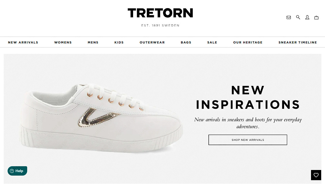Open the heart wishlist icon
Screen dimensions: 325x184
tap(316, 175)
